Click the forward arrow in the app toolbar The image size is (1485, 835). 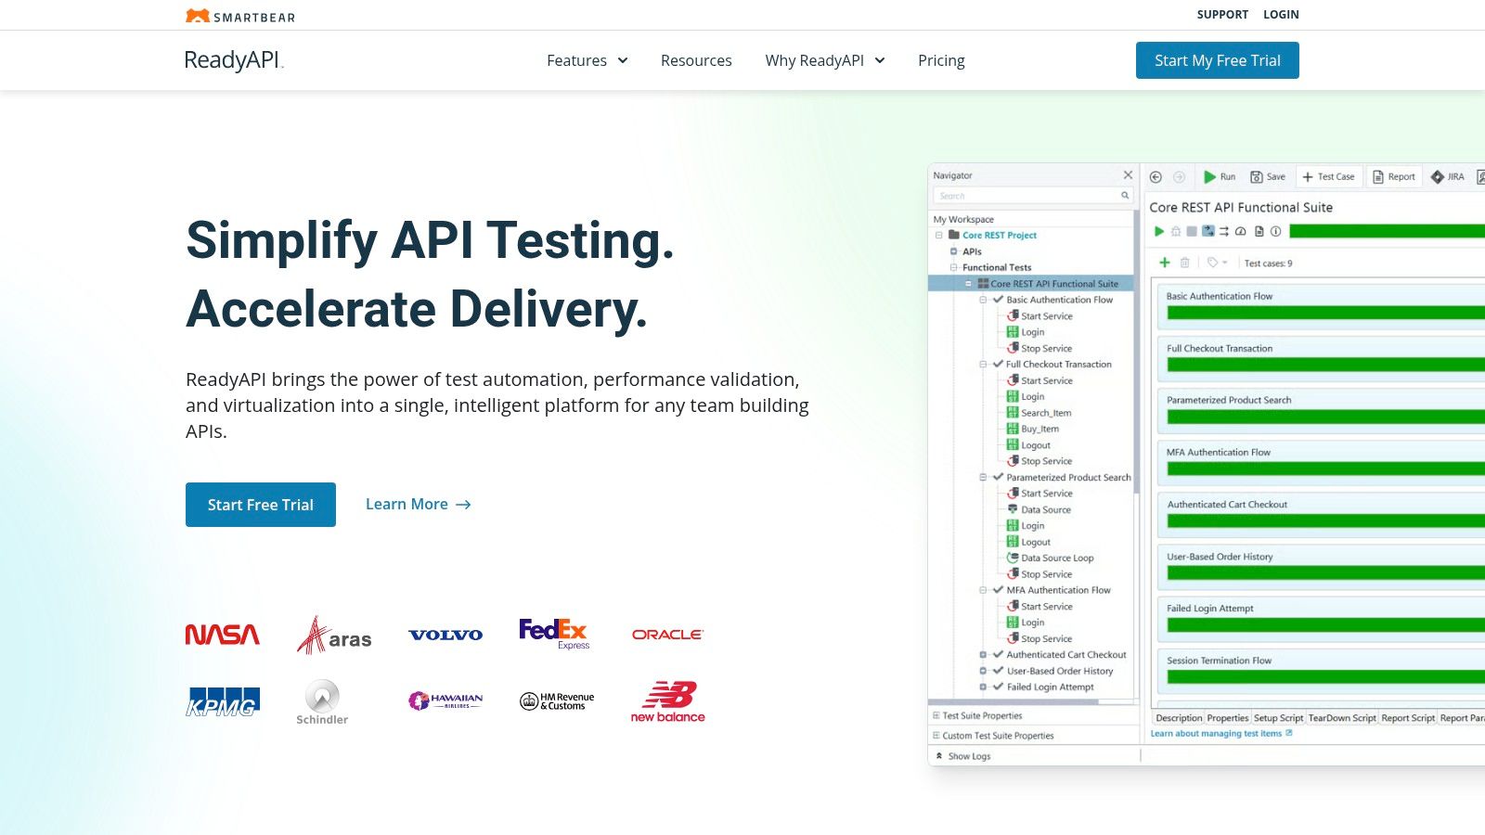click(1179, 177)
